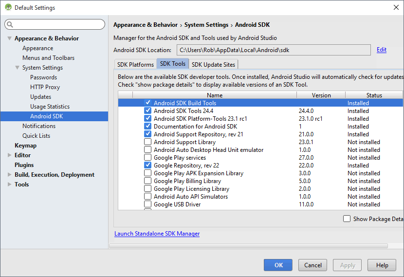Check Google Play APK Expansion Library
The image size is (404, 277).
[147, 173]
